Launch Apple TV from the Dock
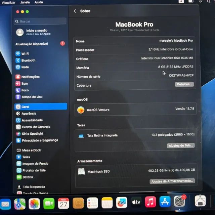Screen dimensions: 215x215 [136, 202]
